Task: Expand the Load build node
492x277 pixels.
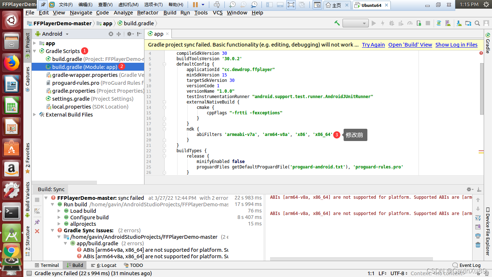Action: (59, 211)
